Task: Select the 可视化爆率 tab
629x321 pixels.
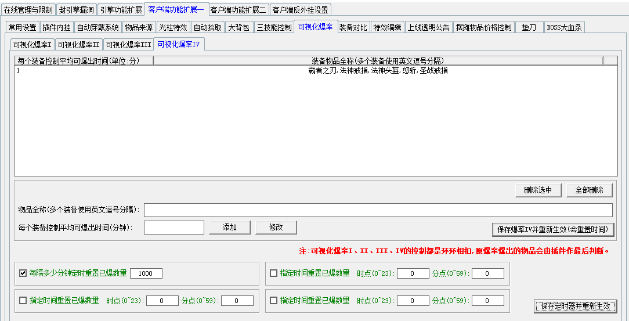Action: coord(315,27)
